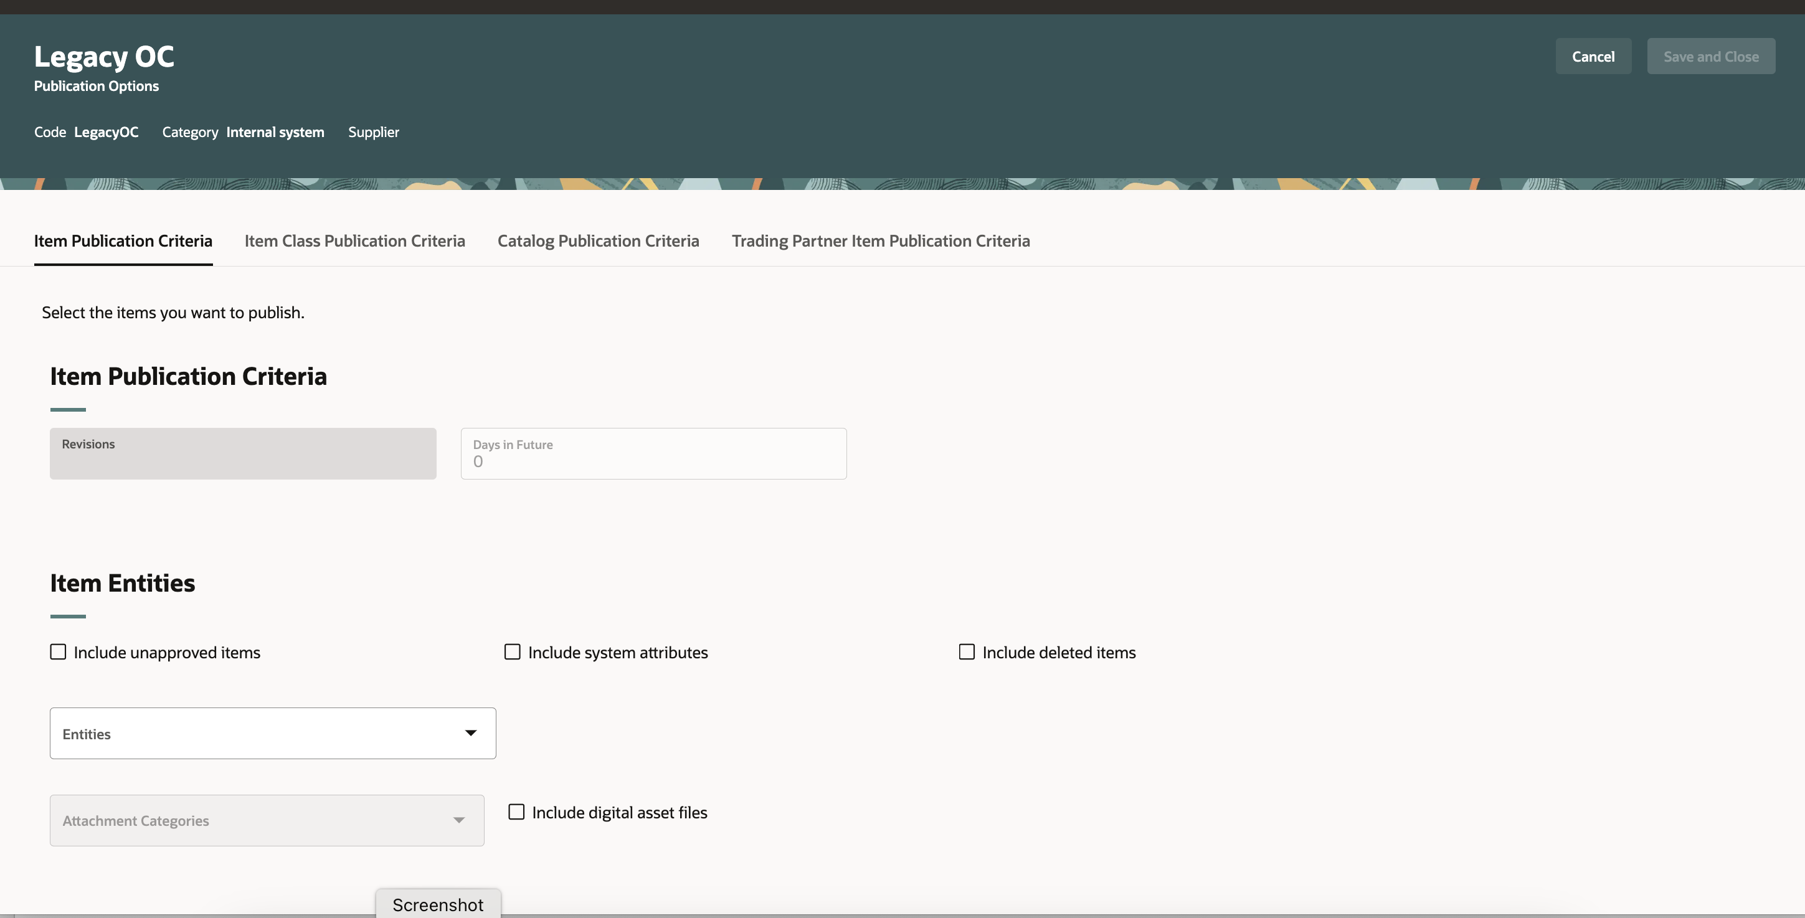Click the Save and Close button
Viewport: 1805px width, 918px height.
tap(1711, 56)
